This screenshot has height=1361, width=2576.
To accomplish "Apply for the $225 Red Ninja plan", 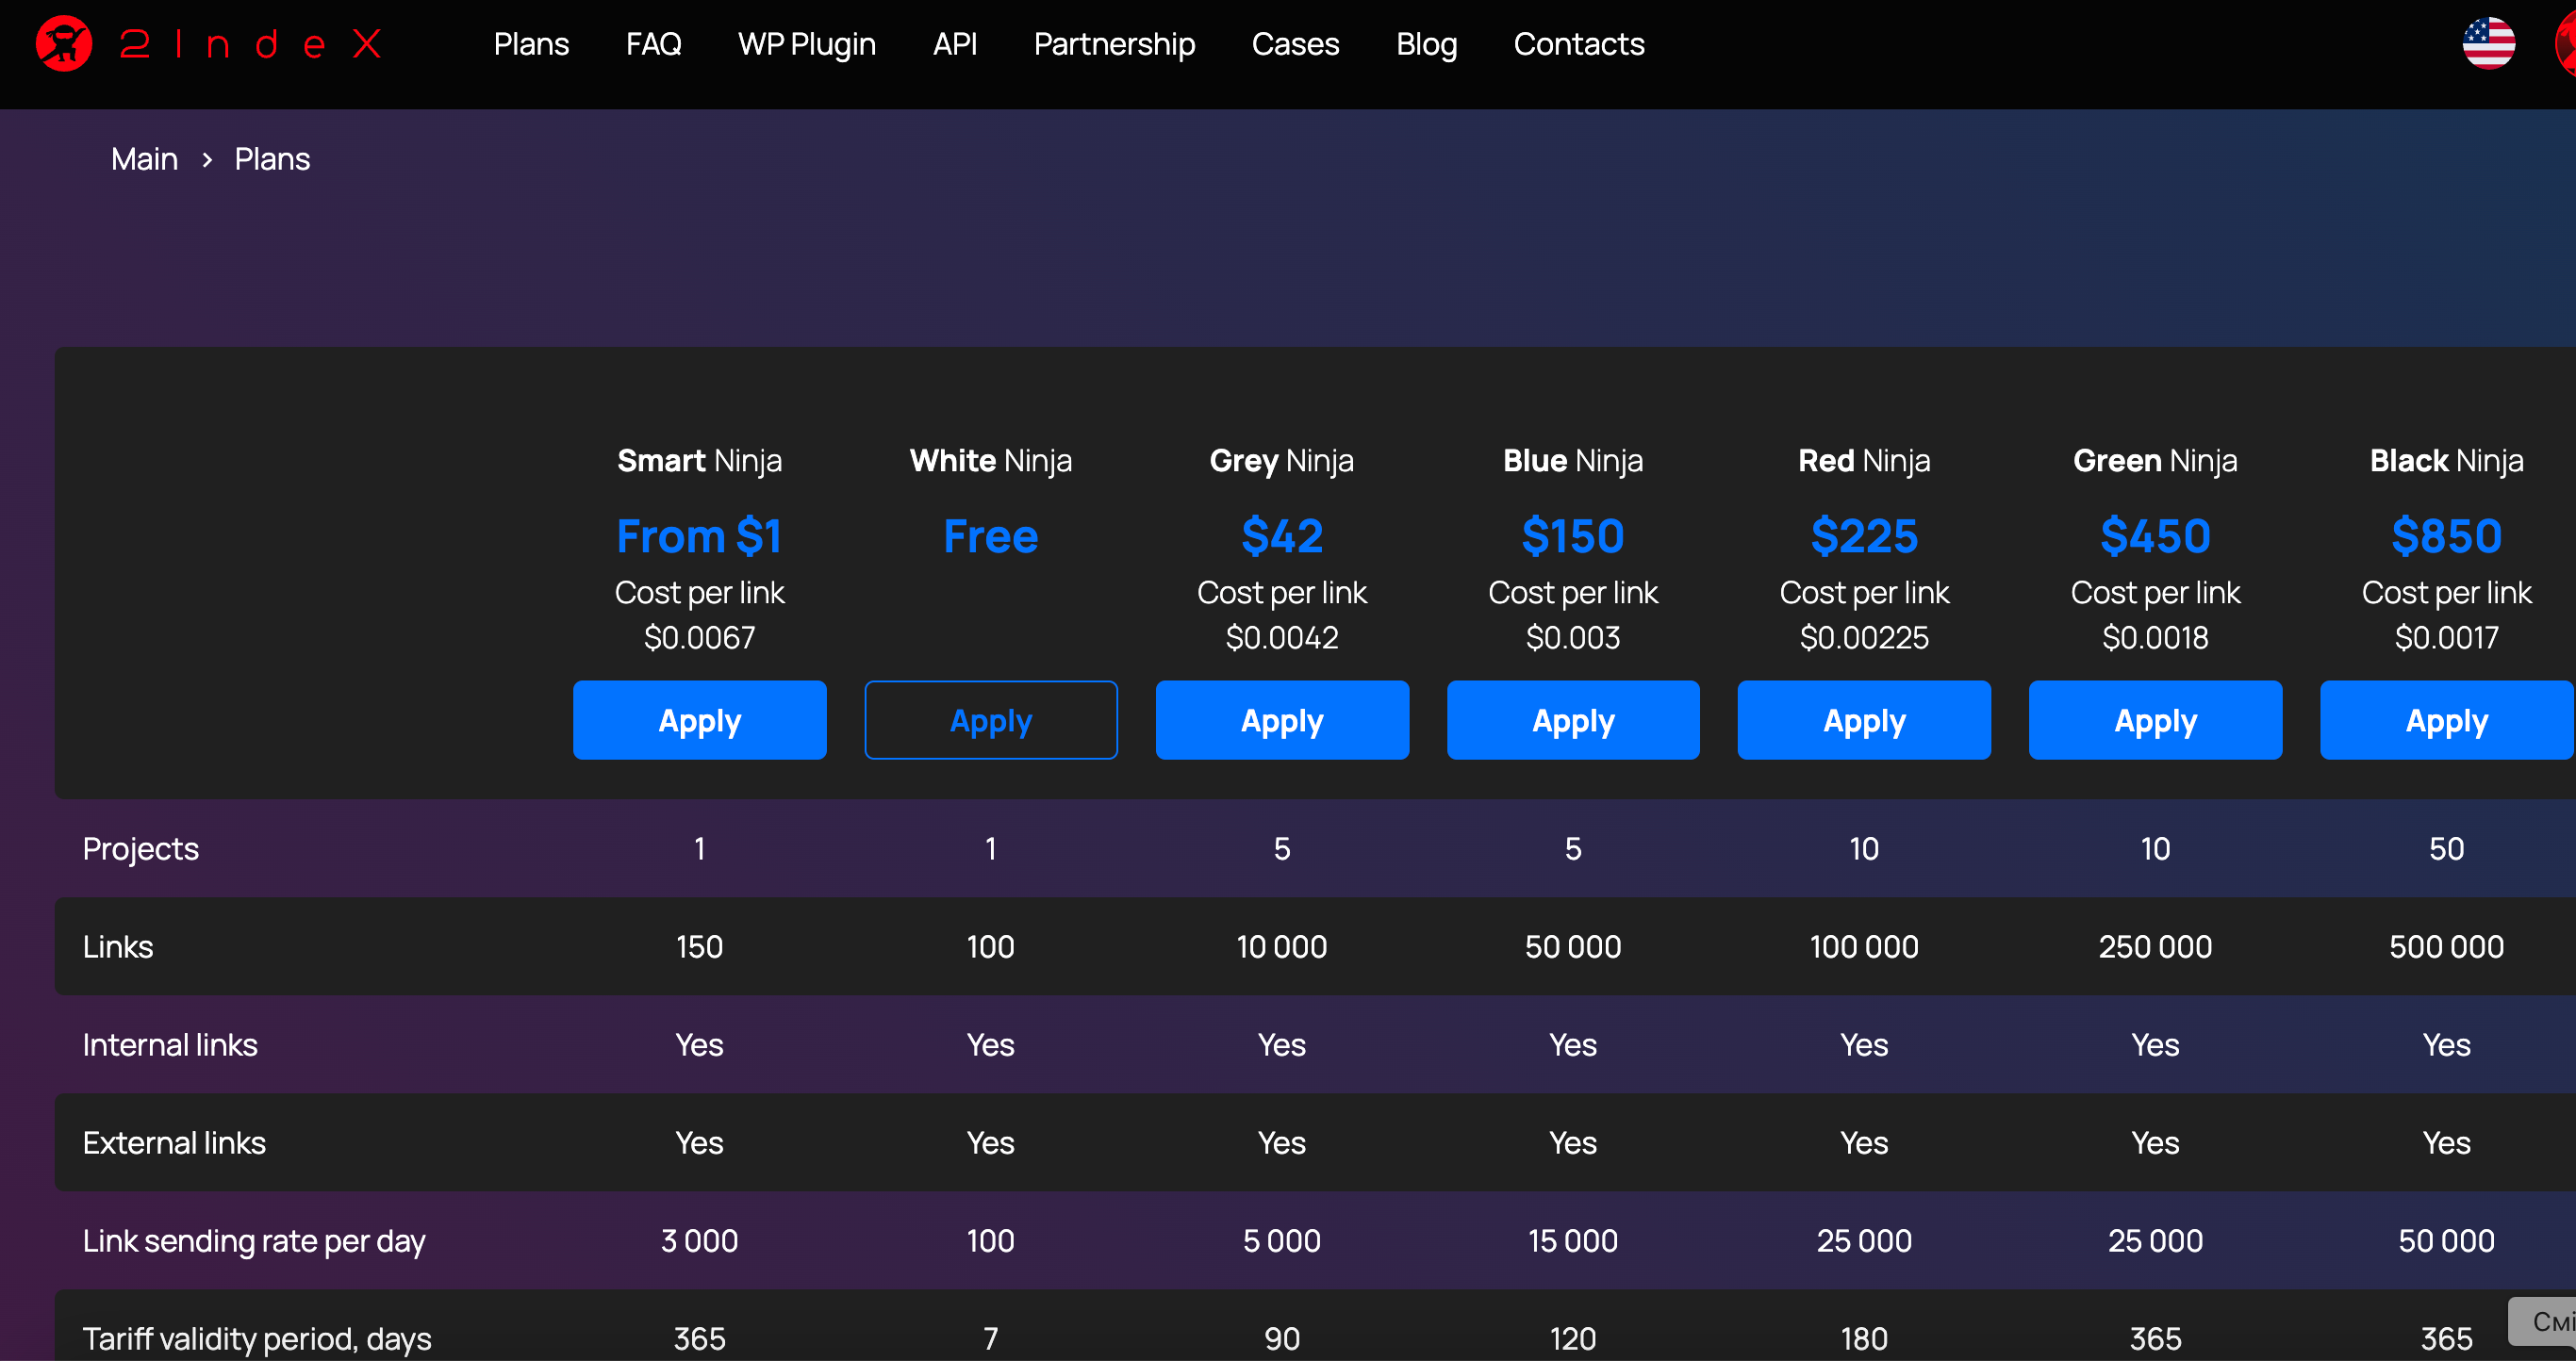I will pos(1863,720).
